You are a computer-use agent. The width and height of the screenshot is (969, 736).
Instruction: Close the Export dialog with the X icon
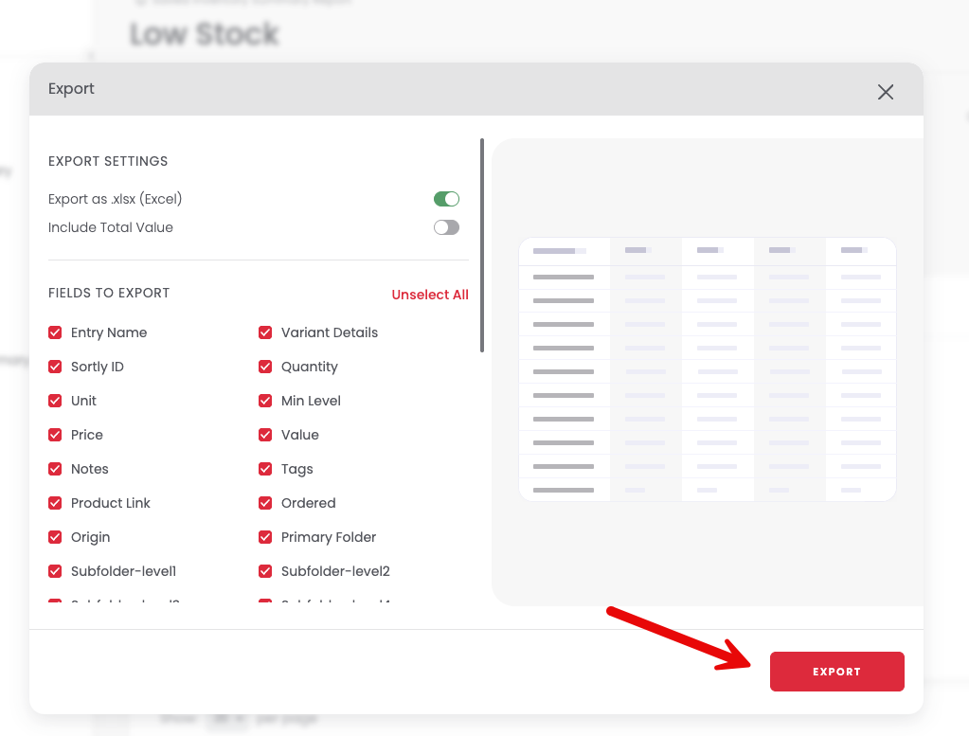(x=885, y=92)
